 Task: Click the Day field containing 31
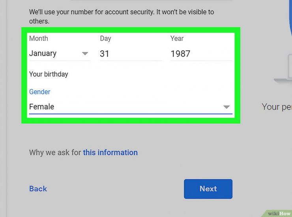coord(131,54)
